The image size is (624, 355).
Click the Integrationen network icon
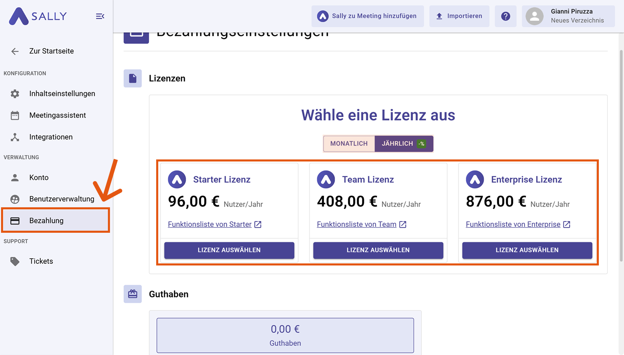click(x=15, y=137)
